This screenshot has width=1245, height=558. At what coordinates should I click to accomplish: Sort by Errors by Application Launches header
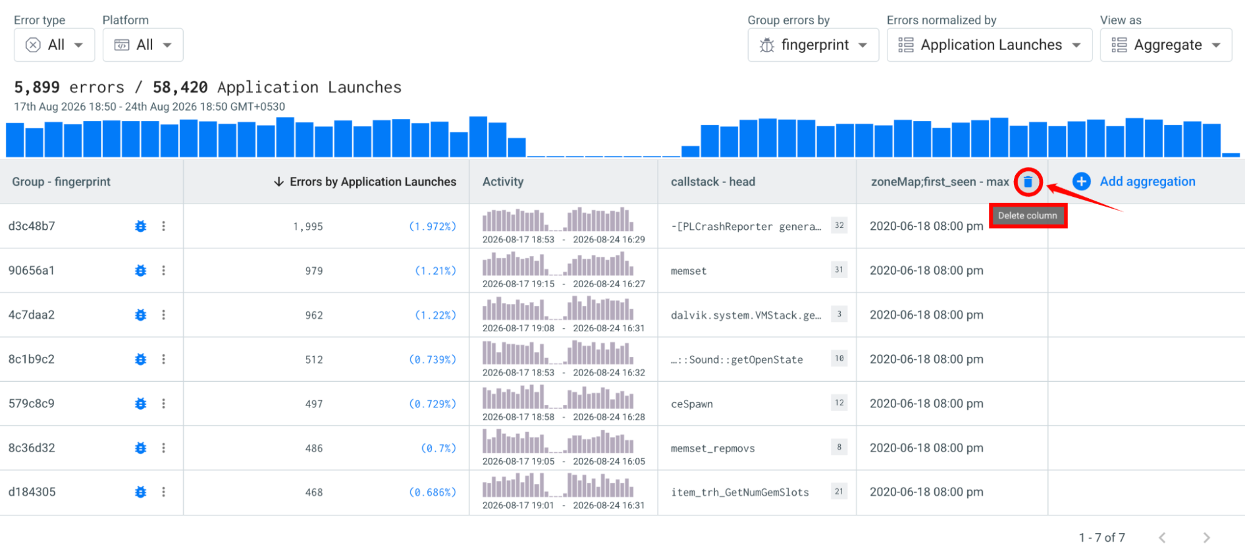pyautogui.click(x=364, y=182)
